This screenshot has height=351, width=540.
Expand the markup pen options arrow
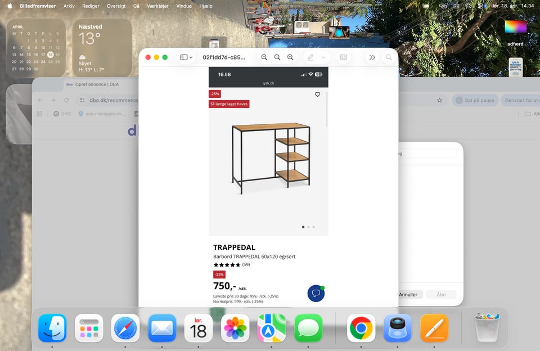pos(323,57)
